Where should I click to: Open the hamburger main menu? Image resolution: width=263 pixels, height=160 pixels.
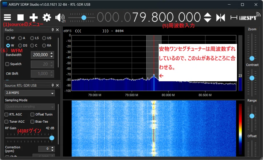tap(7, 17)
